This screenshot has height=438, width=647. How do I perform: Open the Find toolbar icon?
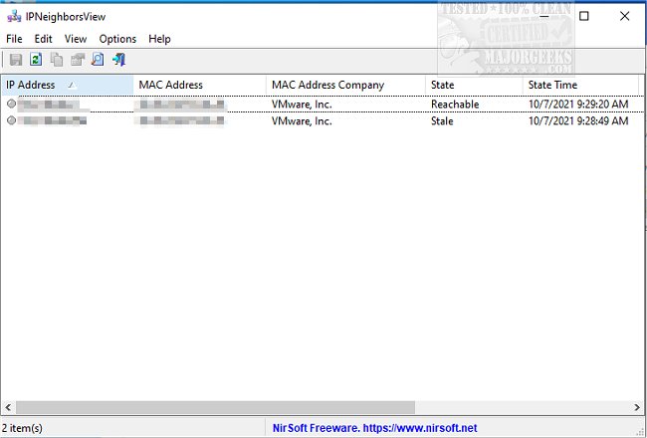tap(98, 60)
